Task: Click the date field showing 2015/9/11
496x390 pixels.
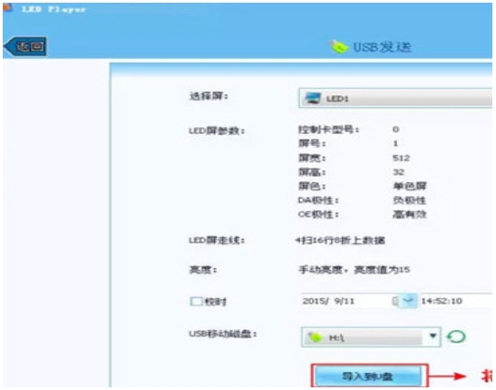Action: click(x=348, y=301)
